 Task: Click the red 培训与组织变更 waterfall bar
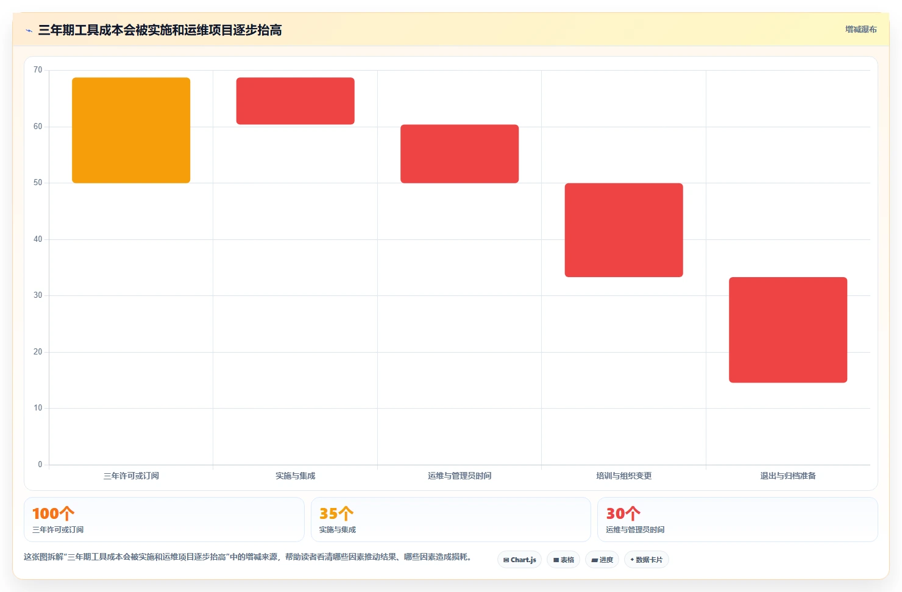click(623, 230)
